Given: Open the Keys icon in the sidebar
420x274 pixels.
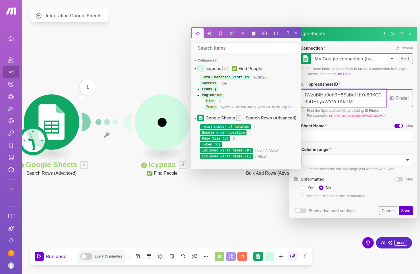Looking at the screenshot, I should point(11,133).
